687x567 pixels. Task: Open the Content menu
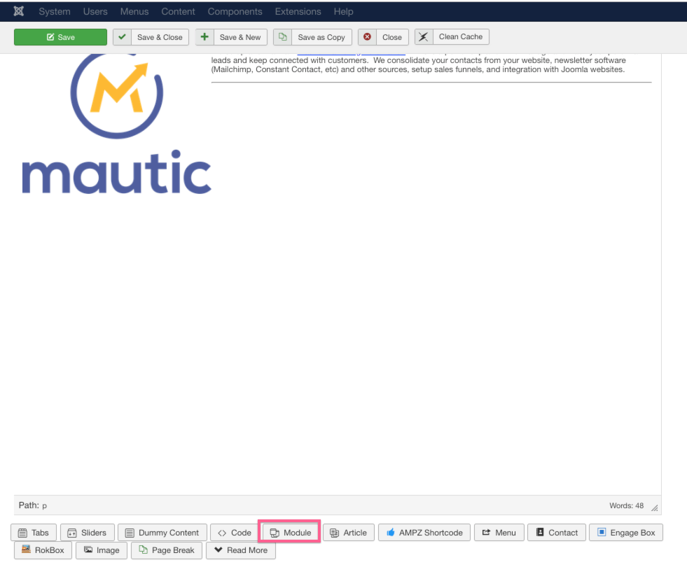[178, 12]
